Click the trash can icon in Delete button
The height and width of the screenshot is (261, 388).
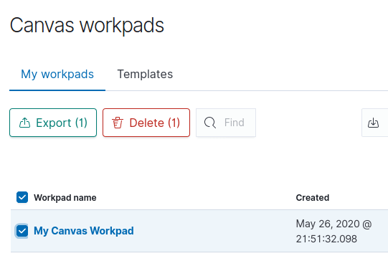coord(118,123)
